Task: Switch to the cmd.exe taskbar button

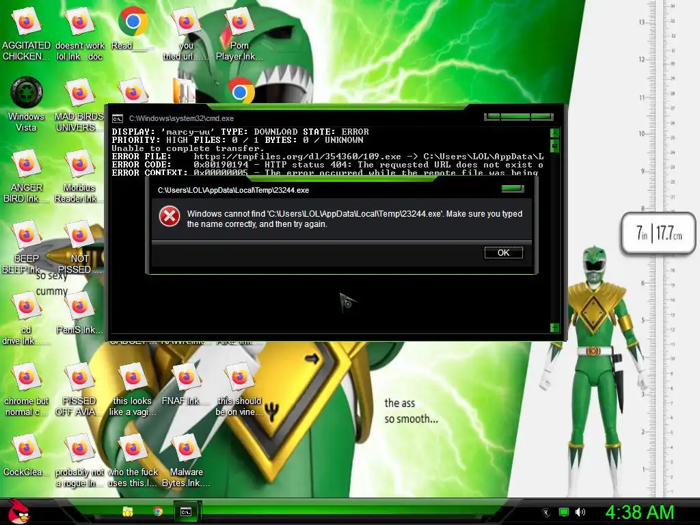Action: [x=186, y=511]
